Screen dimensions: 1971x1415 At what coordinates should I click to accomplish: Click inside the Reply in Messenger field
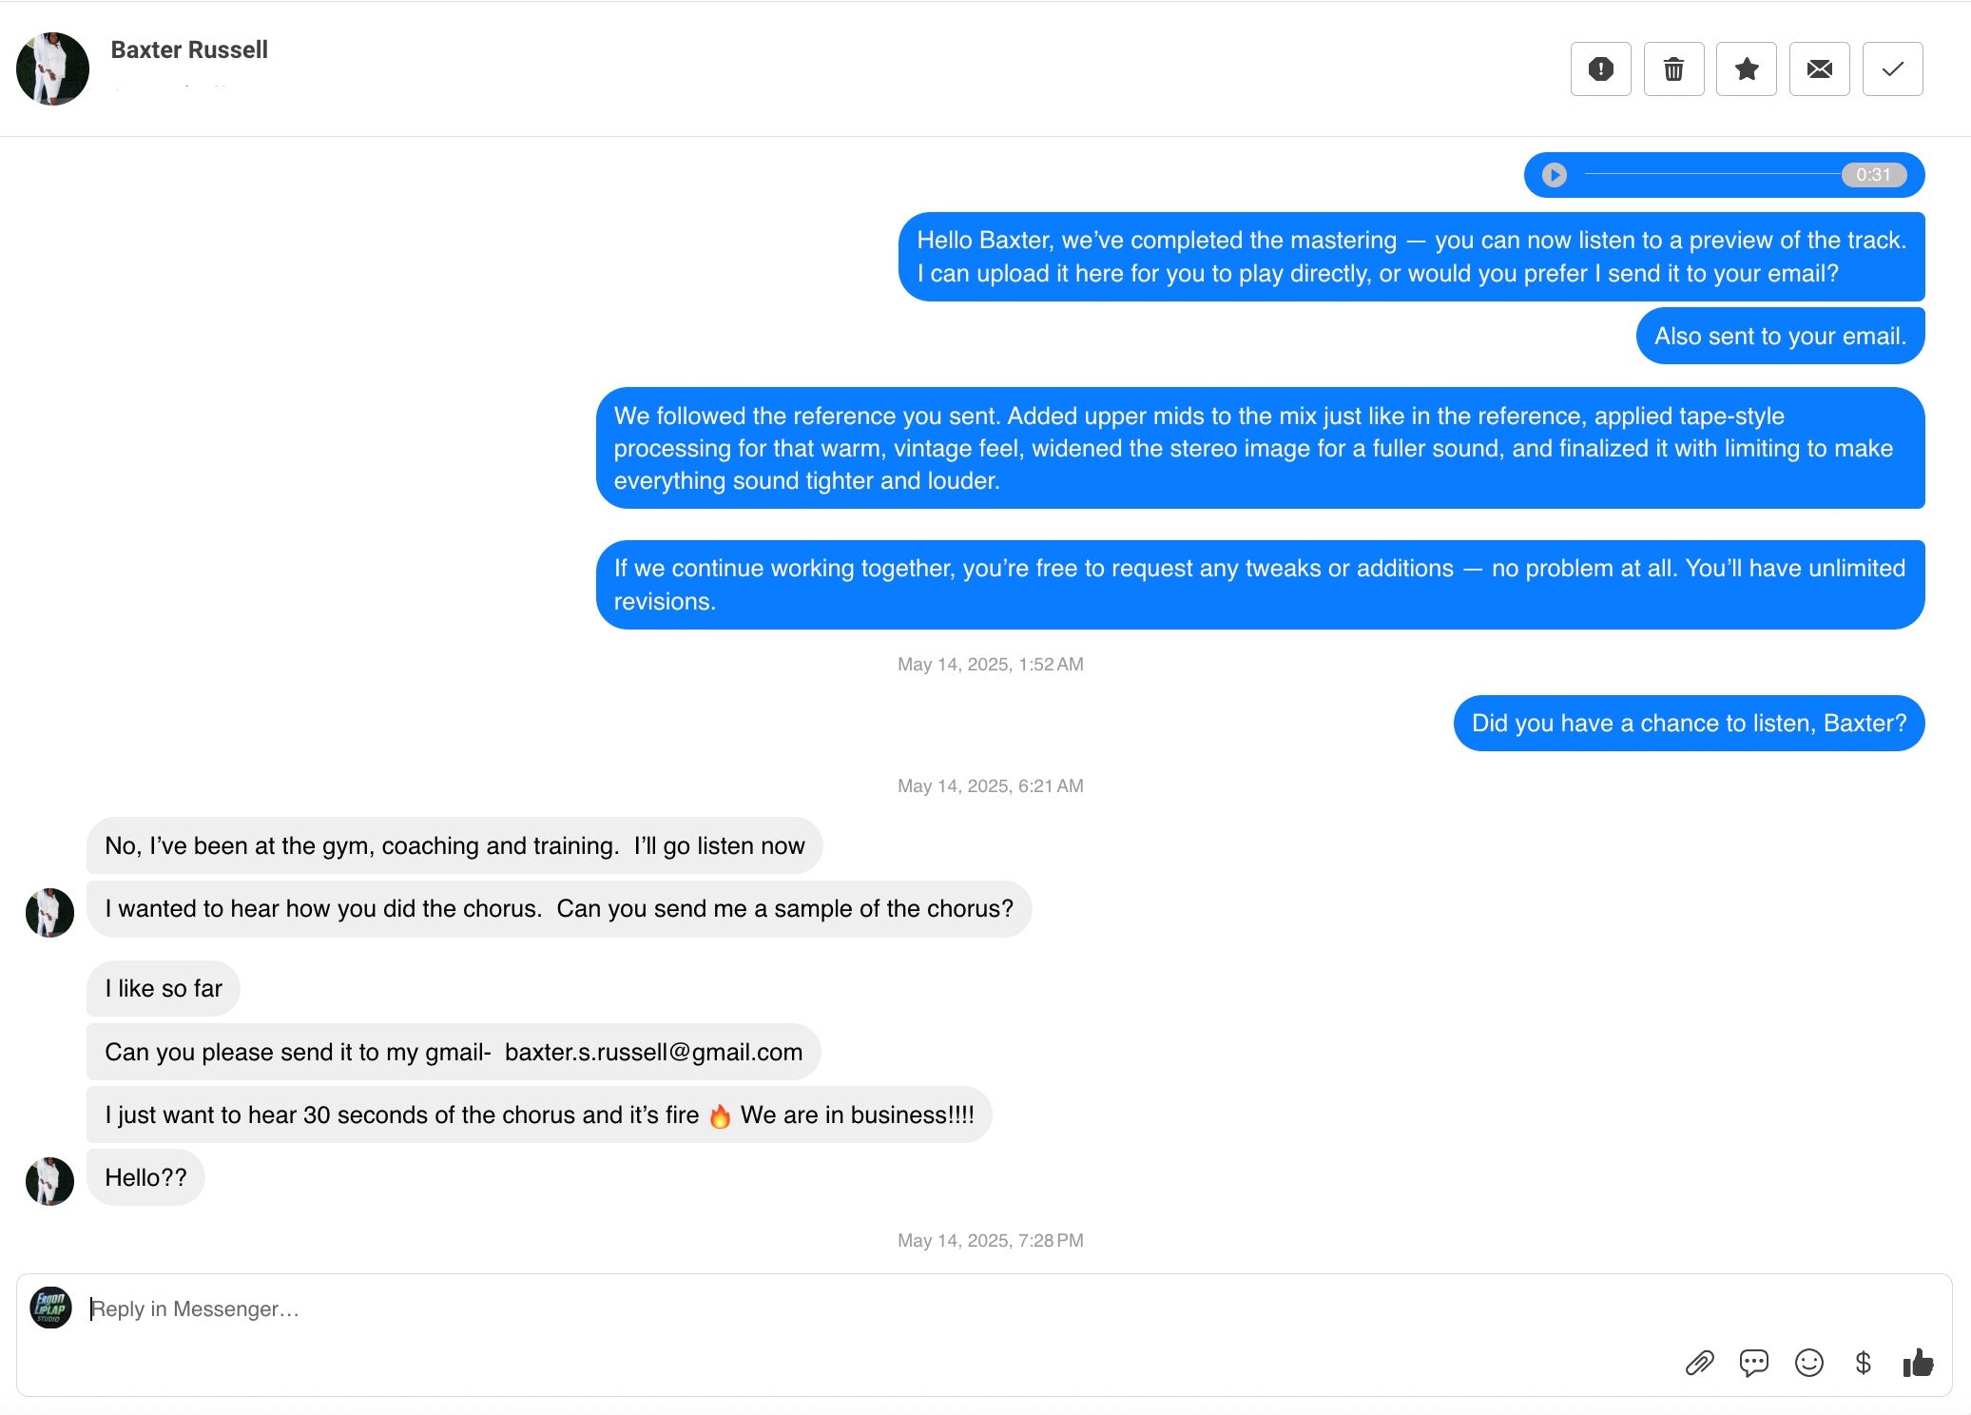(x=856, y=1308)
